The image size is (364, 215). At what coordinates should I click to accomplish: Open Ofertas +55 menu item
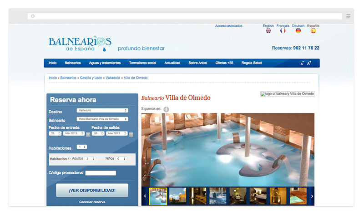click(x=224, y=63)
